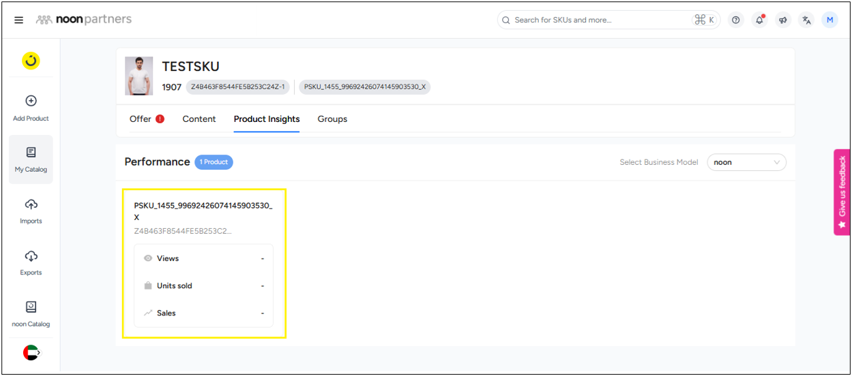Click the help question mark icon
Image resolution: width=852 pixels, height=376 pixels.
735,20
